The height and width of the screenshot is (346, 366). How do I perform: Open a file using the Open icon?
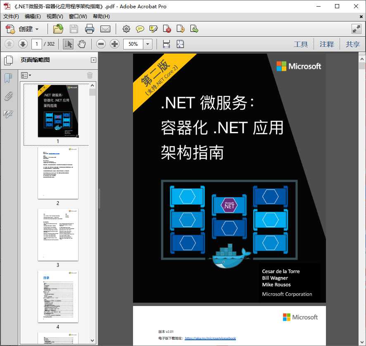point(58,29)
